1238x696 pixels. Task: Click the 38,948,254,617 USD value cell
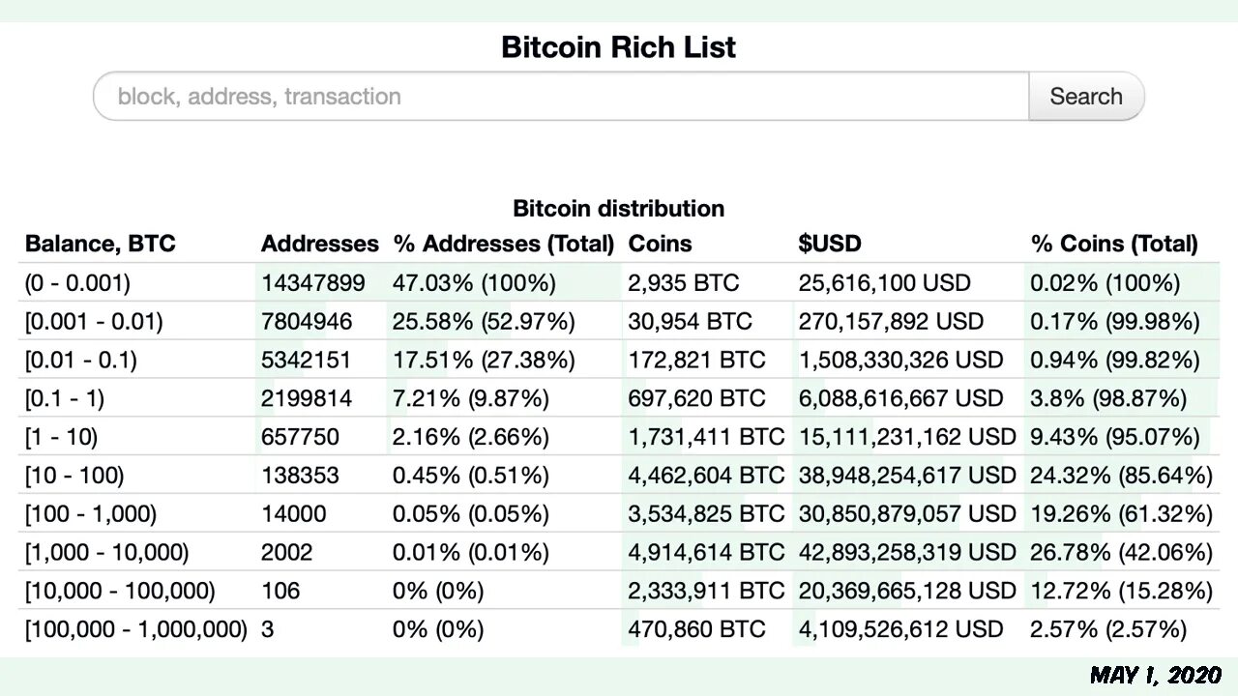click(907, 475)
